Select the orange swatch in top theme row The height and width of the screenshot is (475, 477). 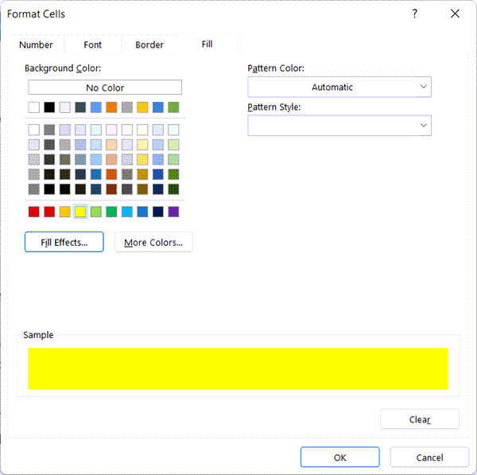pyautogui.click(x=111, y=107)
